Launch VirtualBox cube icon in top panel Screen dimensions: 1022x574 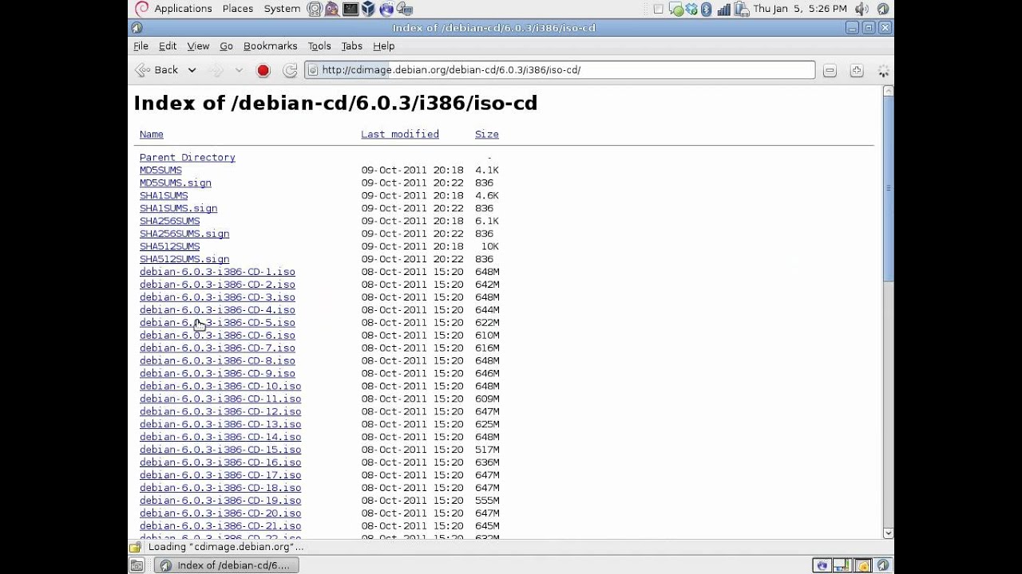[x=368, y=9]
